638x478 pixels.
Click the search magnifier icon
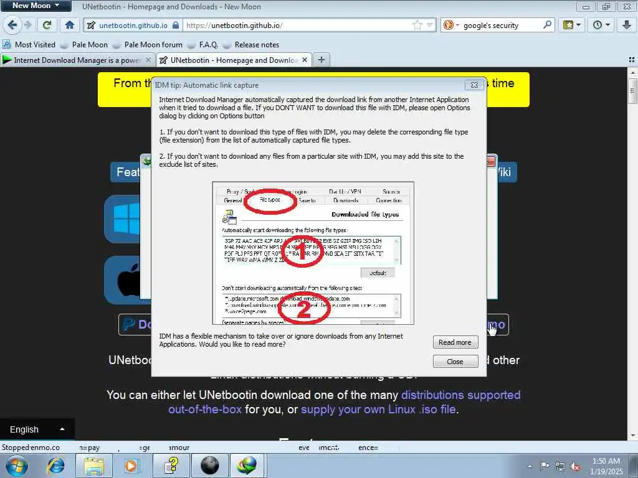coord(547,25)
